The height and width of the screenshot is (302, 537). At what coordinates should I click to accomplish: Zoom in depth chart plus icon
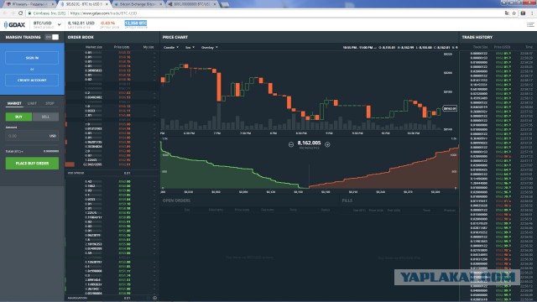(327, 144)
